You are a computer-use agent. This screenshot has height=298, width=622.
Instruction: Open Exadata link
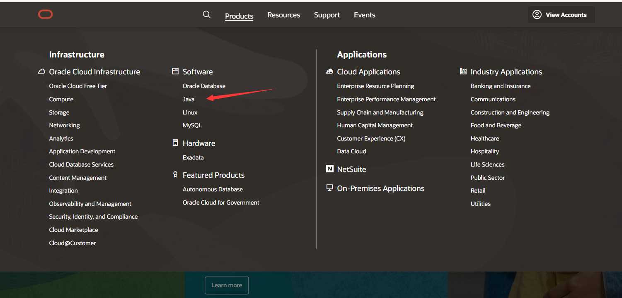click(193, 157)
